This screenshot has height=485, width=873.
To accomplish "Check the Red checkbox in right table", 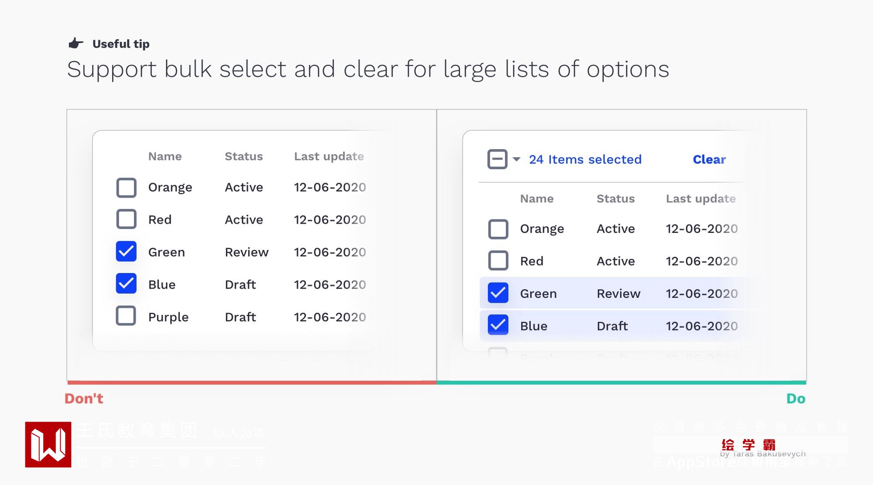I will point(498,261).
